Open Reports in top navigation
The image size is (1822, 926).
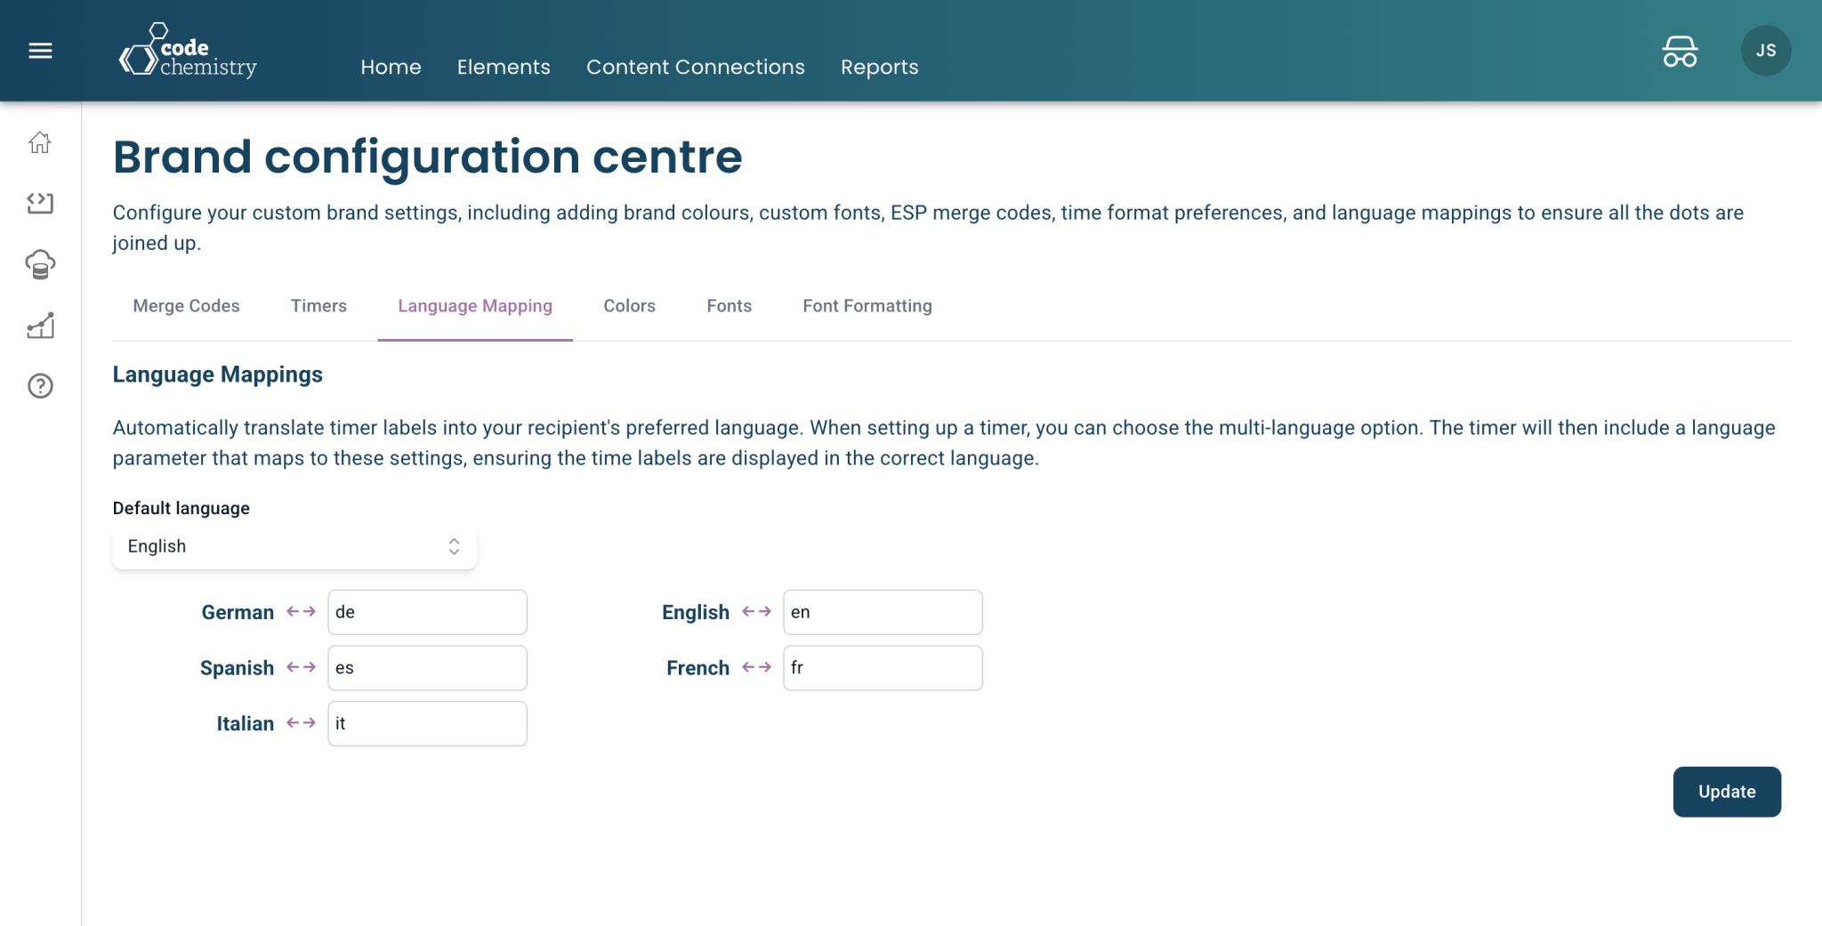tap(879, 67)
